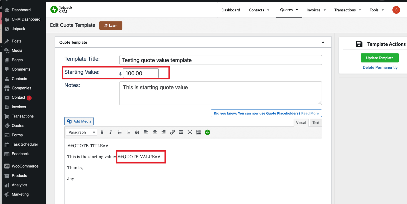Insert a bulleted list
407x204 pixels.
point(120,132)
